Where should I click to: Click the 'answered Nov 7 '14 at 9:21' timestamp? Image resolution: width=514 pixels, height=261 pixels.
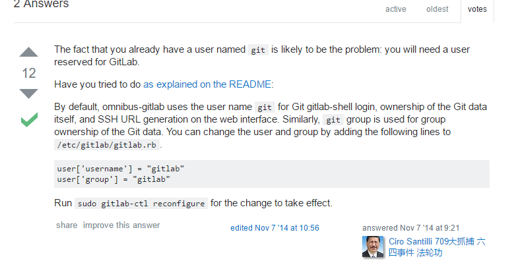point(411,228)
